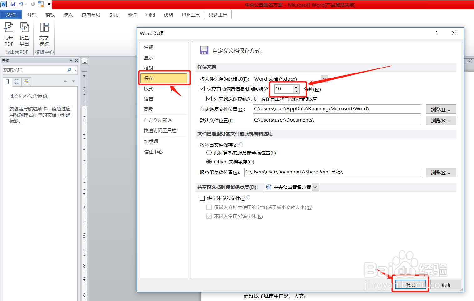Click the 默认文件位置 path field
Image resolution: width=474 pixels, height=301 pixels.
point(337,120)
